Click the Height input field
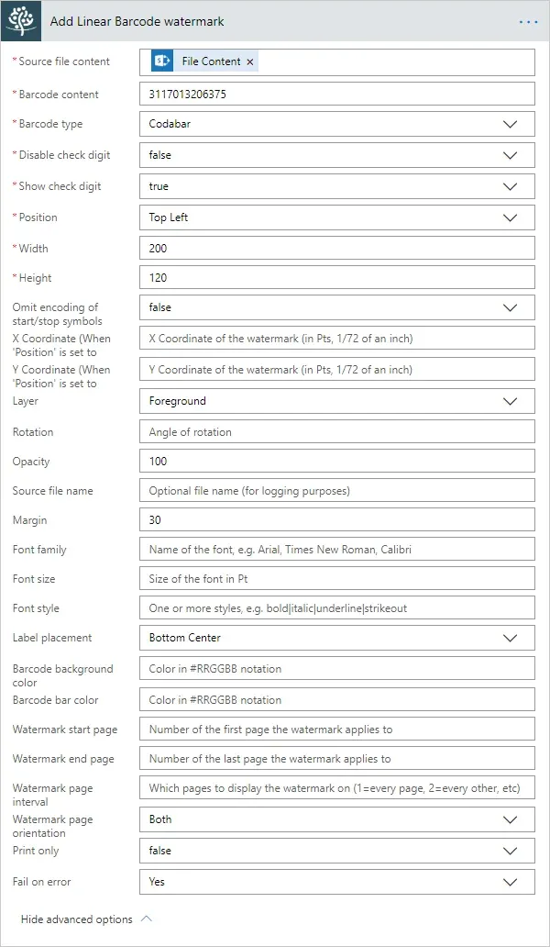Viewport: 550px width, 947px height. tap(337, 278)
